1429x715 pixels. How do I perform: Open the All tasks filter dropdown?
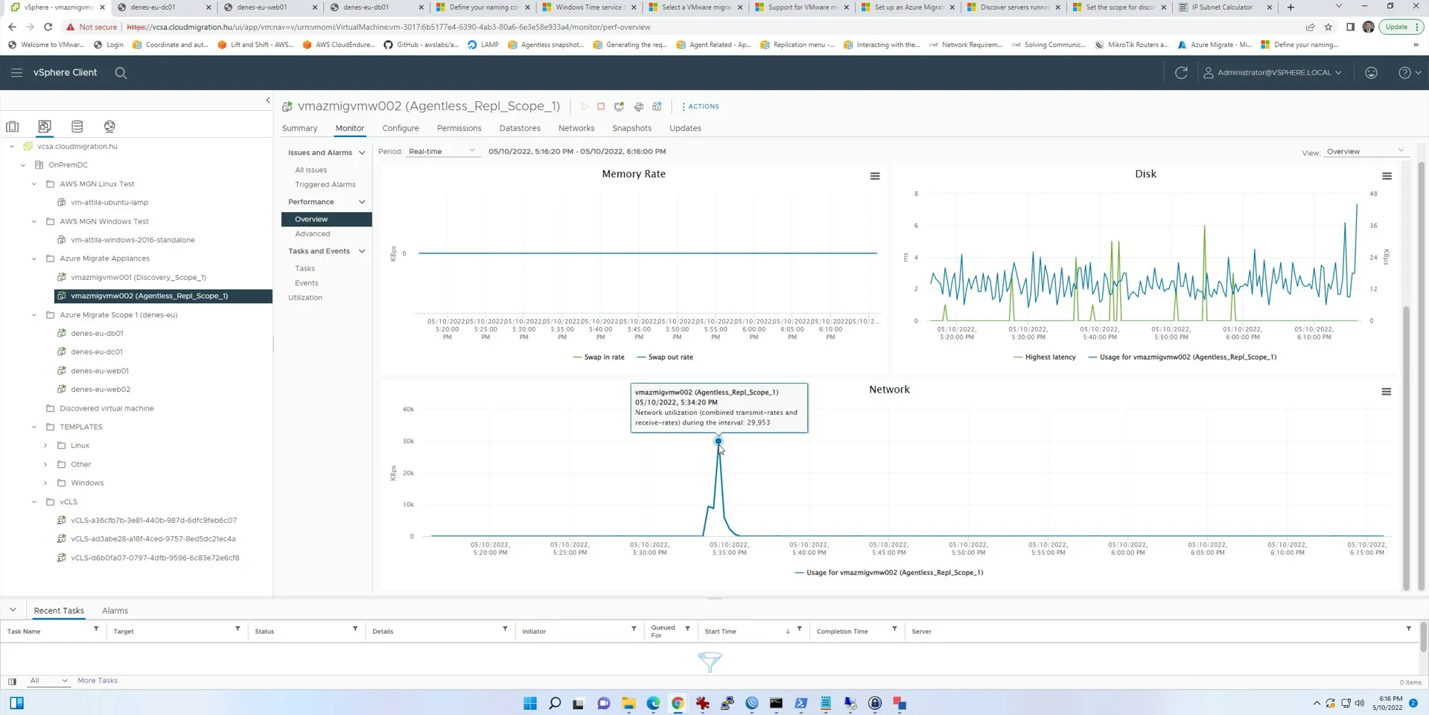click(x=48, y=681)
